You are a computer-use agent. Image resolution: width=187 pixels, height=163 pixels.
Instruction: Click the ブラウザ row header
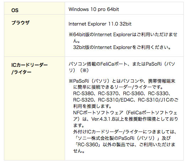pos(20,22)
